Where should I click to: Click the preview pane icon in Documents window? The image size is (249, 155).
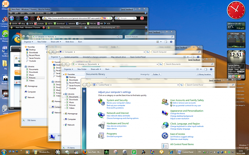206,69
